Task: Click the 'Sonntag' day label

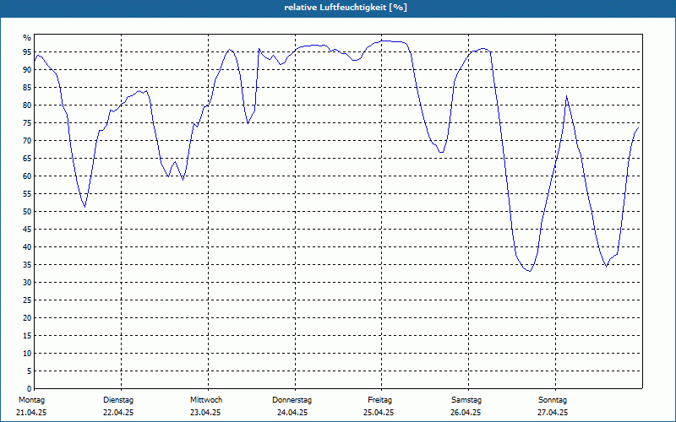Action: point(553,400)
